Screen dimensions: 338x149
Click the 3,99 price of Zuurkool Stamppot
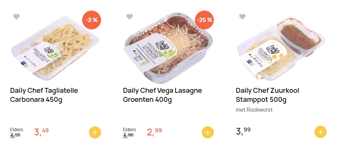point(243,131)
